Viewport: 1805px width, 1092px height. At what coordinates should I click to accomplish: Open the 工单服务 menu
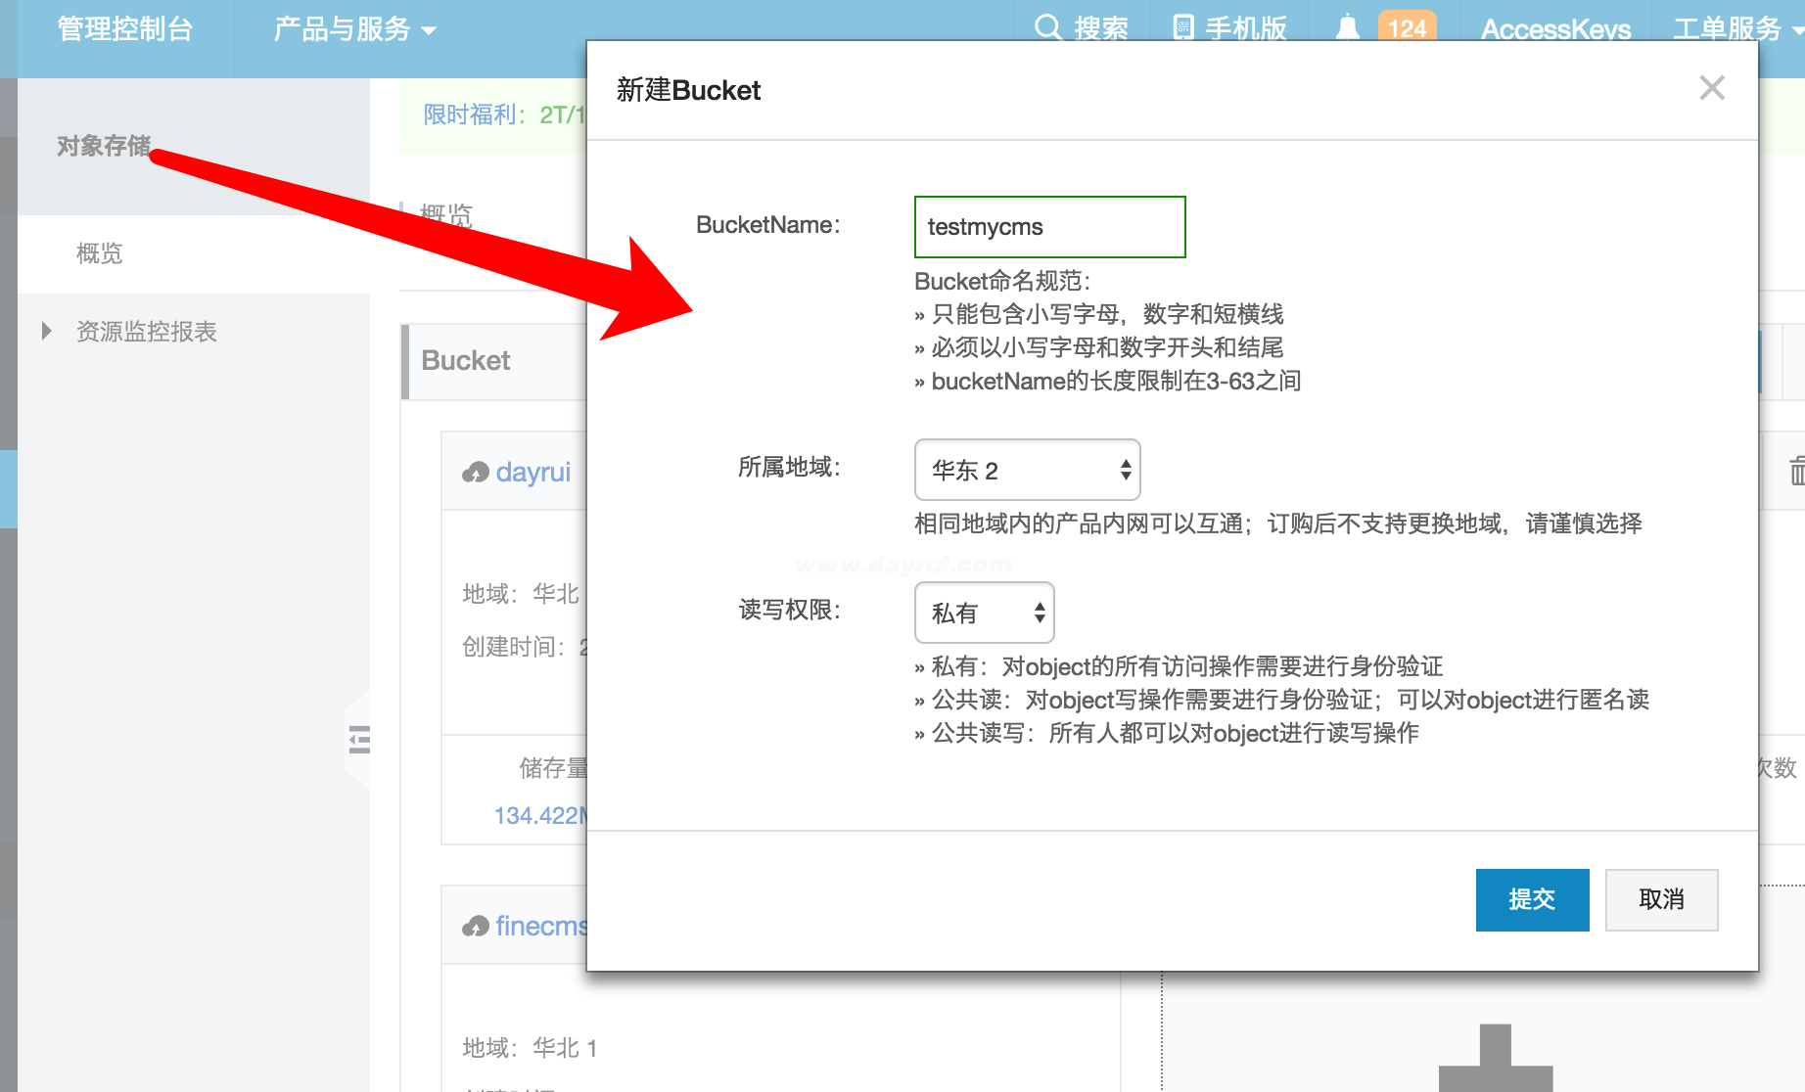point(1736,29)
